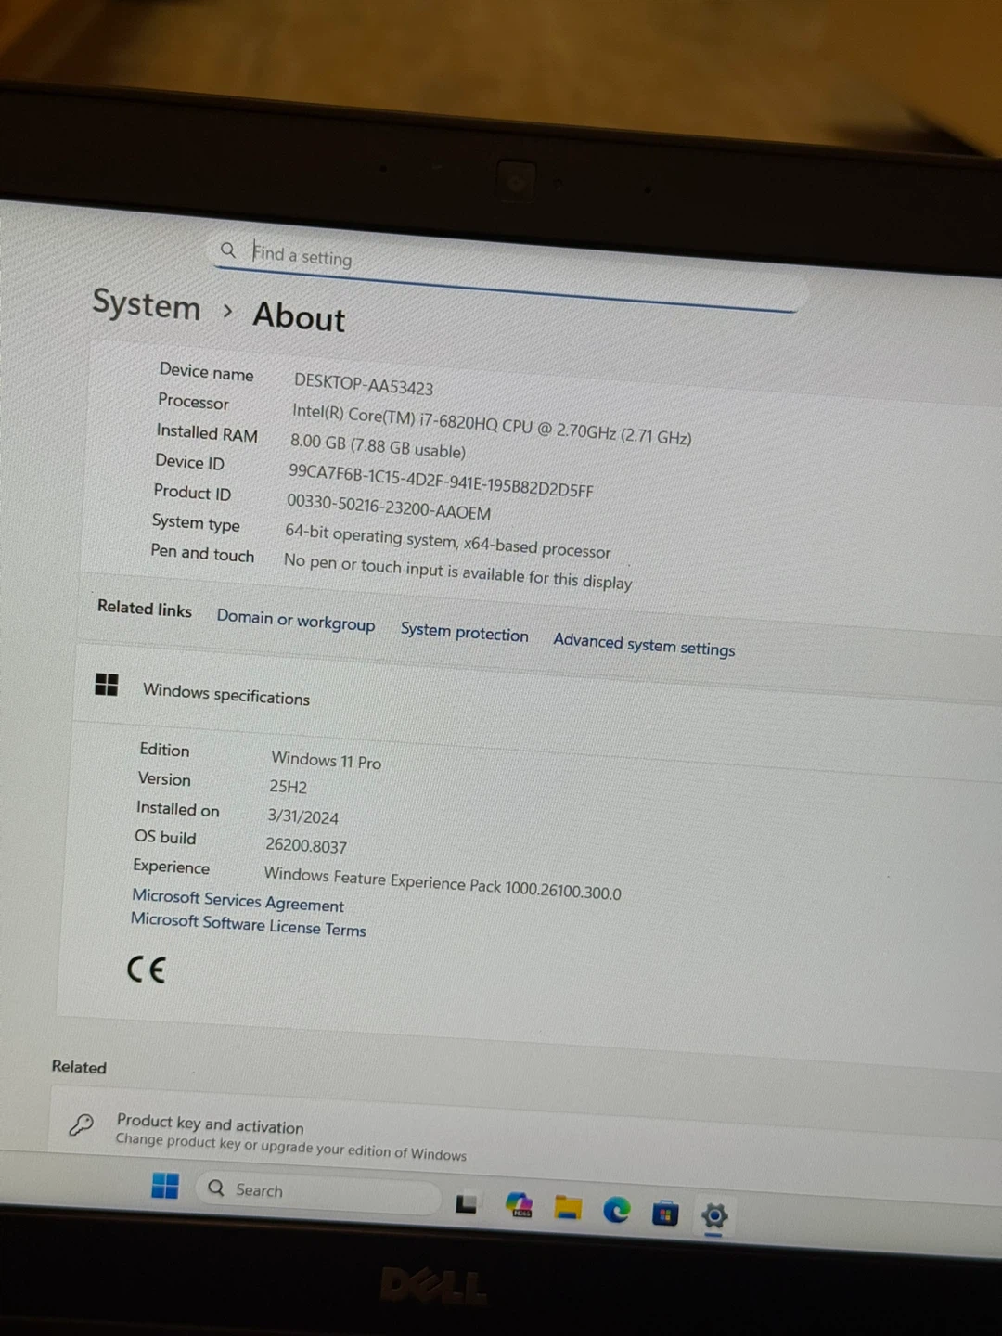Go back to System in the breadcrumb
1002x1336 pixels.
coord(147,304)
